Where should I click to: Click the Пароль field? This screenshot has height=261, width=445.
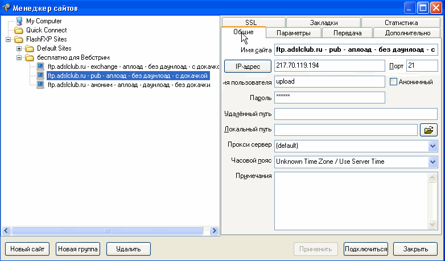(x=330, y=97)
